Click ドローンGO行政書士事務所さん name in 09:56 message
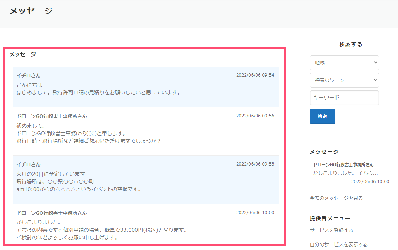 (x=52, y=116)
